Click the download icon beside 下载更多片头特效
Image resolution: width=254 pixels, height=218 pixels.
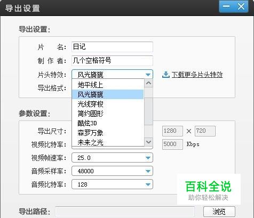(166, 75)
